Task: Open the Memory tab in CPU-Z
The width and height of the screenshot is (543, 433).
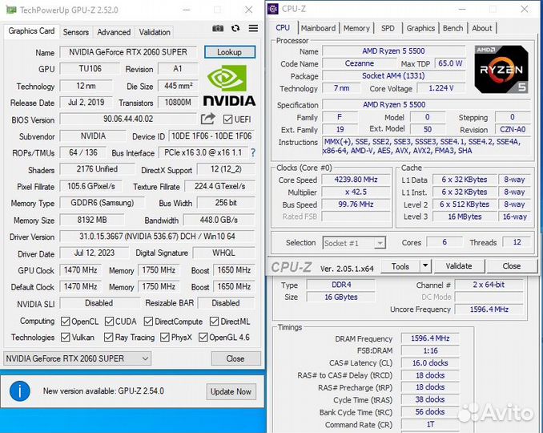Action: pos(356,28)
